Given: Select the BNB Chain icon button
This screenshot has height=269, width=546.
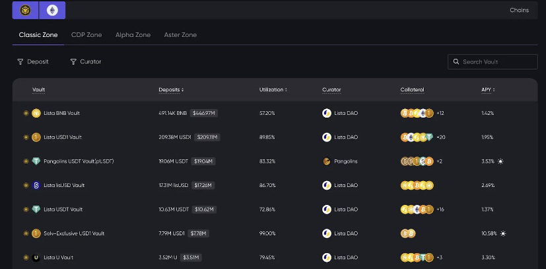Looking at the screenshot, I should pyautogui.click(x=26, y=10).
